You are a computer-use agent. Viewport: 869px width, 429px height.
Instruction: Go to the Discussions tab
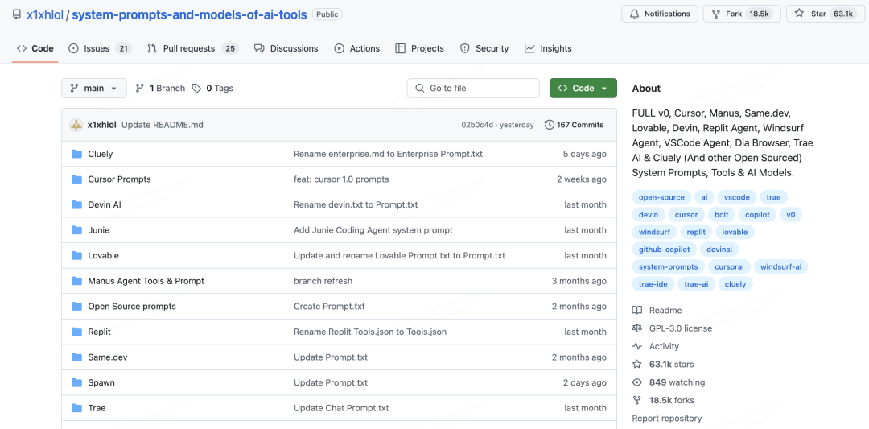pyautogui.click(x=286, y=48)
